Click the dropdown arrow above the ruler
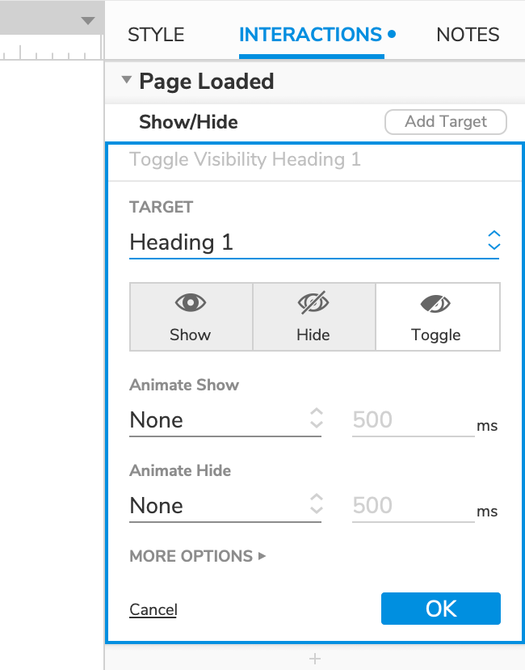Screen dimensions: 525x670 pyautogui.click(x=88, y=21)
